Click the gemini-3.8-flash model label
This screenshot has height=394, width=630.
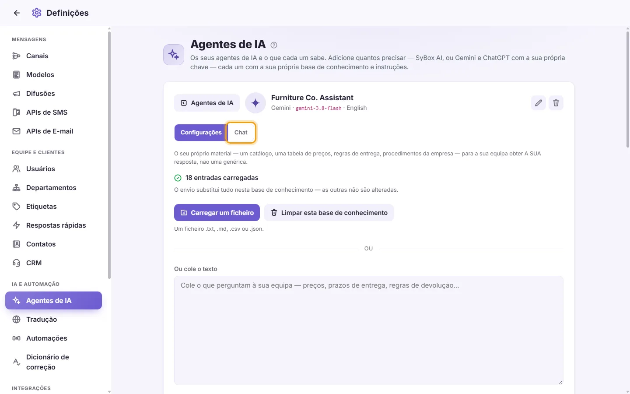tap(318, 108)
